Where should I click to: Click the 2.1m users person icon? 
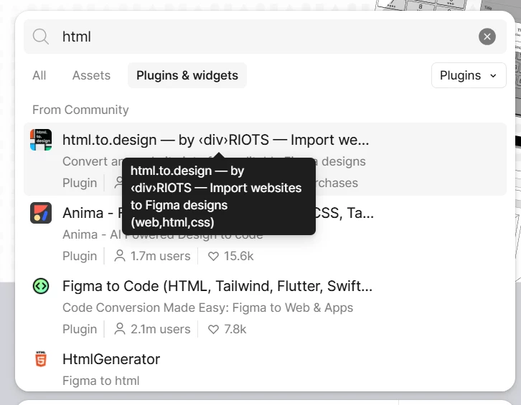point(120,329)
